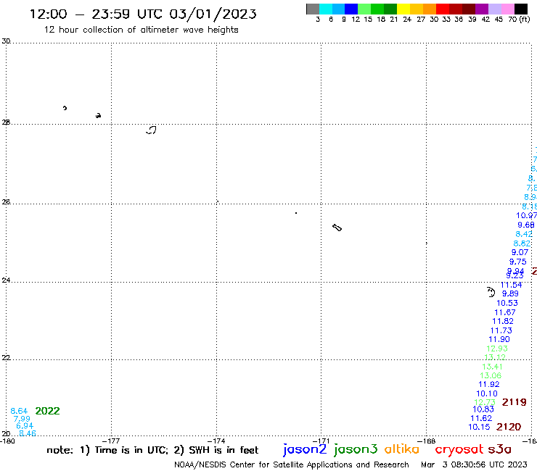The height and width of the screenshot is (471, 537).
Task: Select the wave height value 9.75
Action: click(517, 262)
